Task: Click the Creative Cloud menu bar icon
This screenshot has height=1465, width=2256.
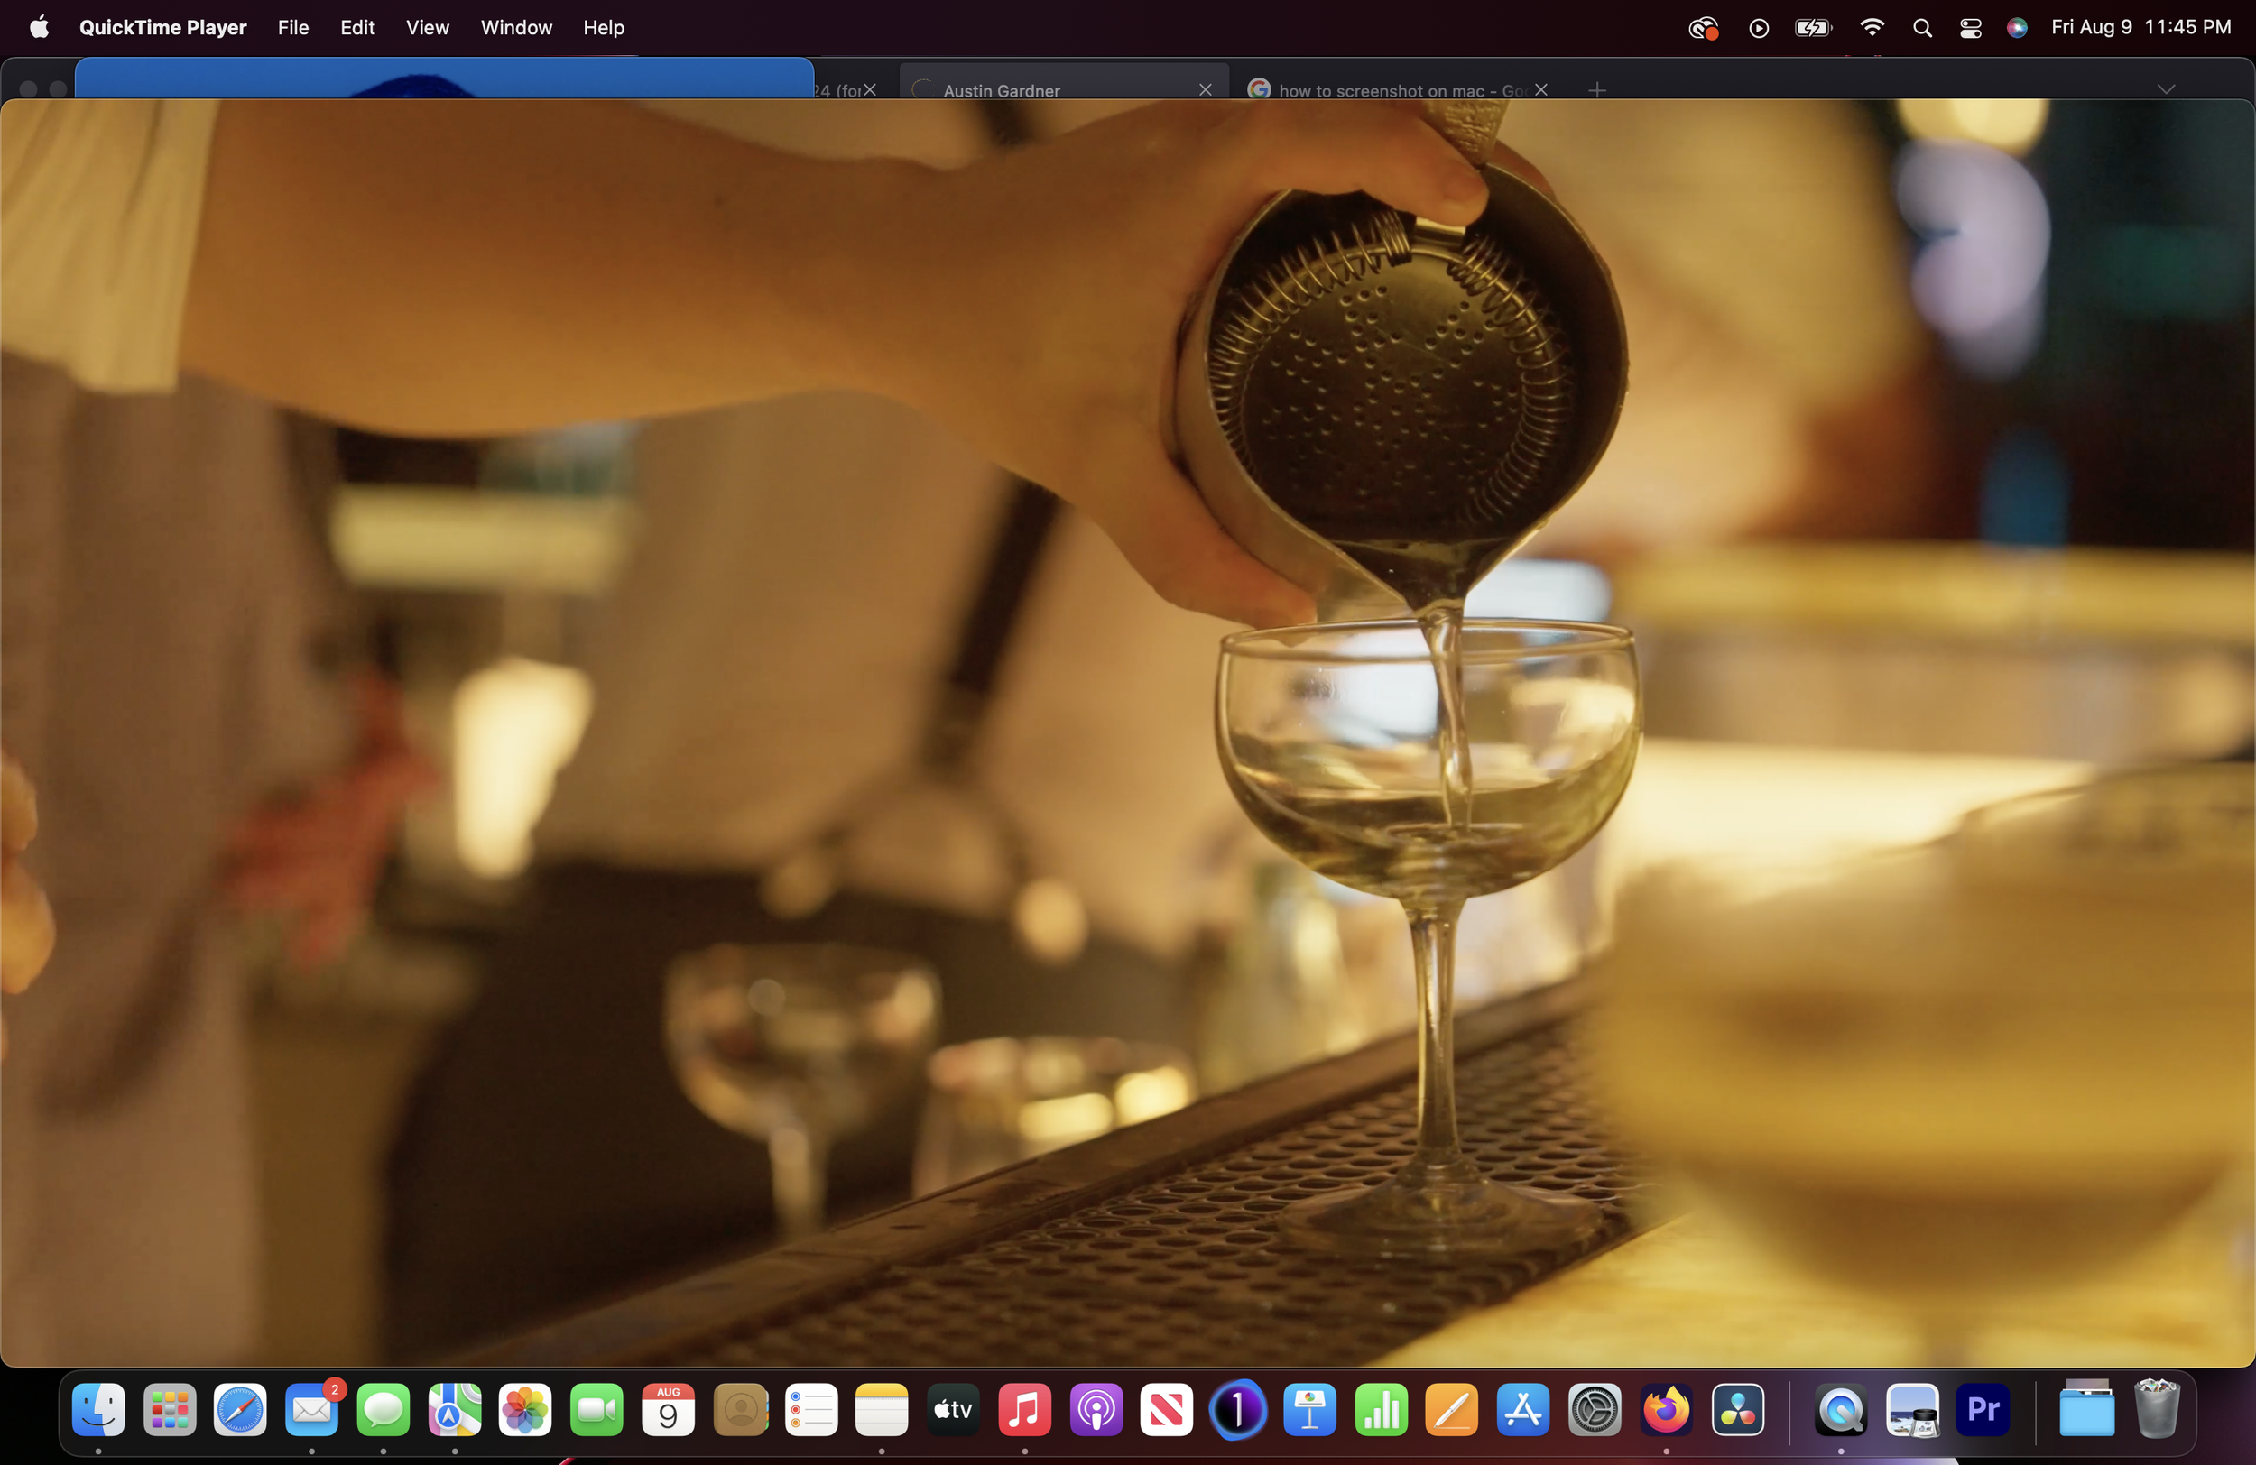Action: pyautogui.click(x=1703, y=27)
